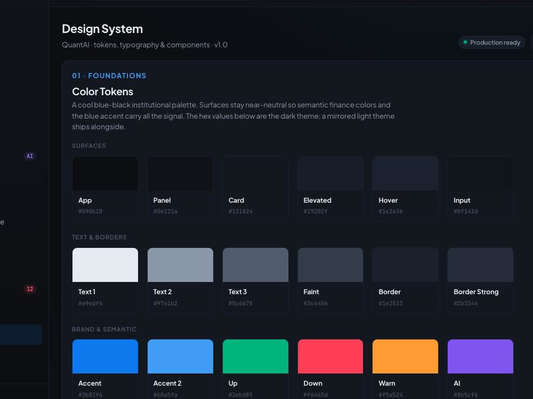
Task: Click hex value #1e2533
Action: [391, 303]
